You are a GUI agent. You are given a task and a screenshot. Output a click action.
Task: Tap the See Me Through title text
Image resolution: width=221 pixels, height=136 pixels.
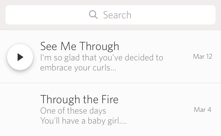point(80,46)
